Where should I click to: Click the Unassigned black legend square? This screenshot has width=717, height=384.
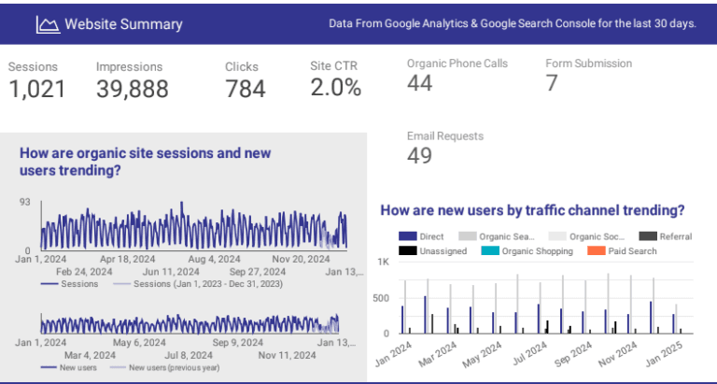[407, 251]
